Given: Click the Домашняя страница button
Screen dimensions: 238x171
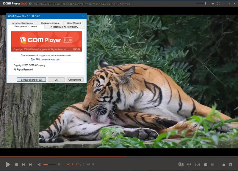Looking at the screenshot, I should pos(31,80).
